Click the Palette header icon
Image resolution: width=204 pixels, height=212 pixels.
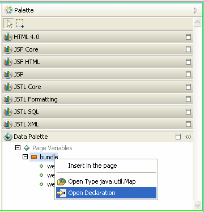(8, 10)
